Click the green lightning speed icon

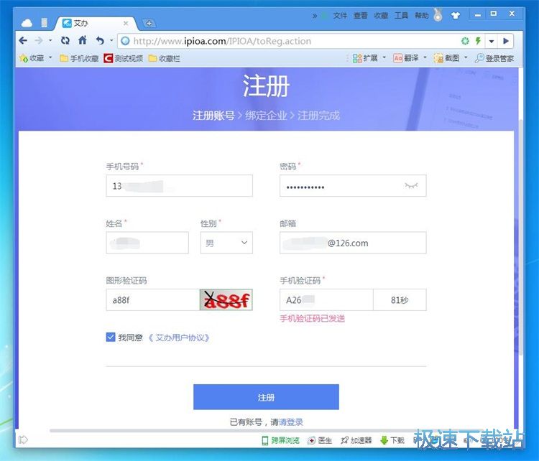pyautogui.click(x=478, y=41)
